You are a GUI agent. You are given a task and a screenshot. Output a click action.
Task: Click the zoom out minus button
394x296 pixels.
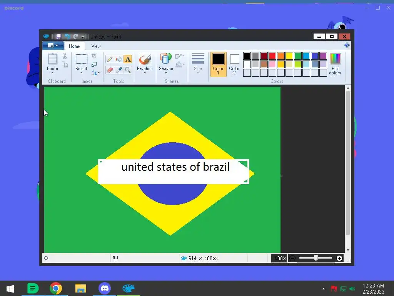pos(292,258)
